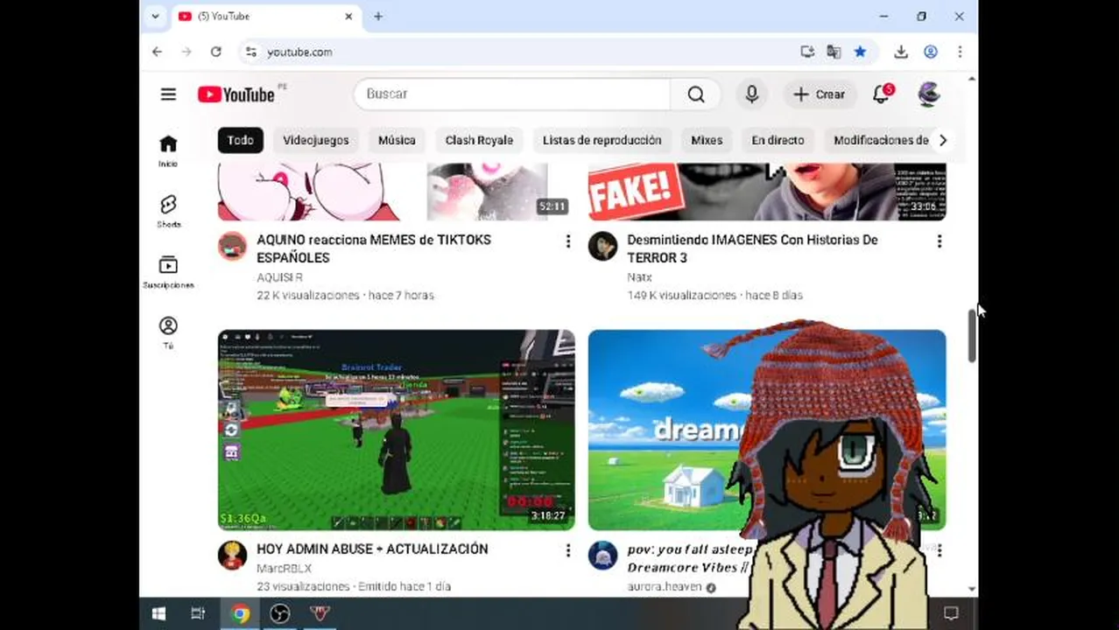Click the aurora.heaven channel avatar
The height and width of the screenshot is (630, 1119).
[602, 556]
